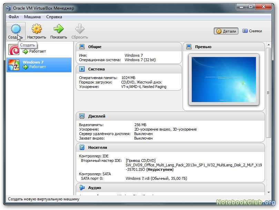This screenshot has width=279, height=210.
Task: Open the Аудио section header
Action: [x=170, y=188]
